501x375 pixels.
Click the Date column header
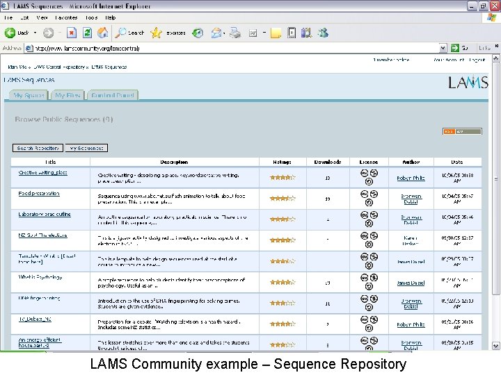(457, 162)
